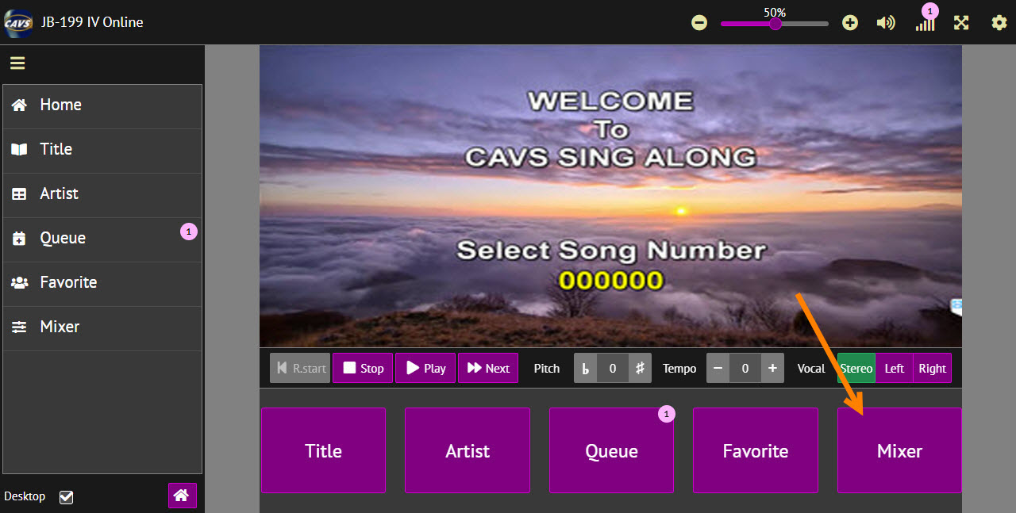1016x513 pixels.
Task: Open the home icon at sidebar bottom
Action: coord(182,496)
